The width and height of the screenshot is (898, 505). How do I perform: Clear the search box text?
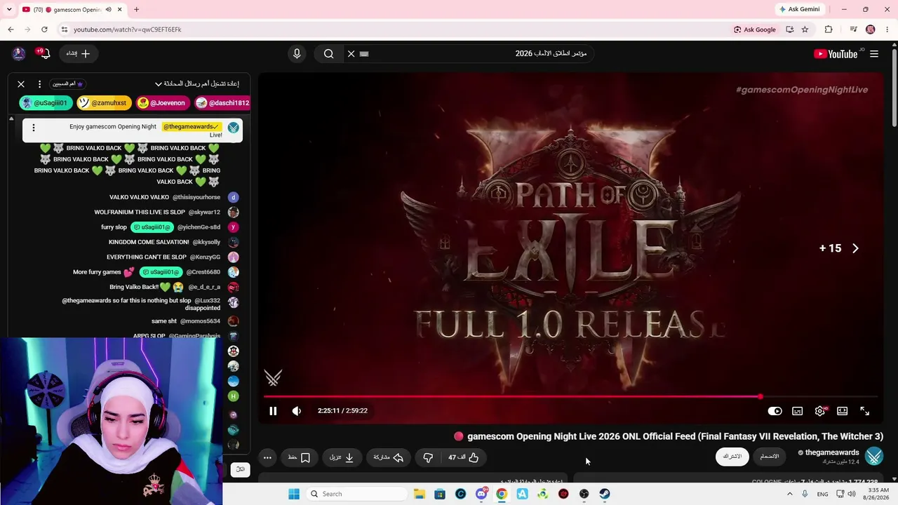(x=351, y=53)
